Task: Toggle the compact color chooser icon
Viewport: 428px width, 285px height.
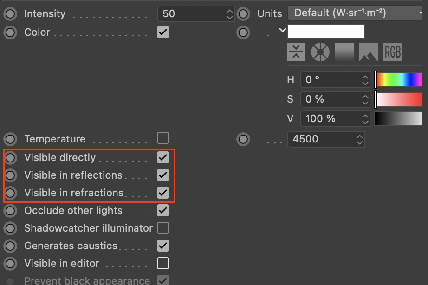Action: [x=296, y=52]
